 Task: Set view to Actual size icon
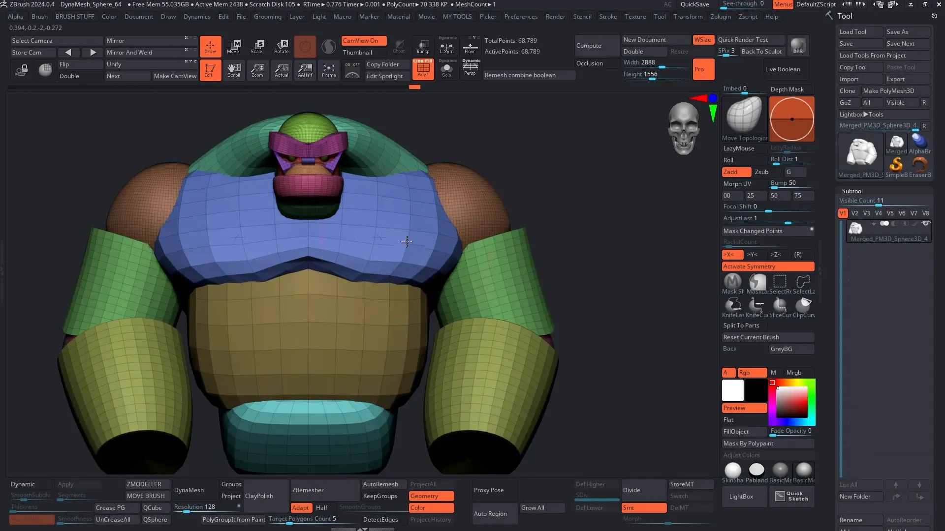point(281,70)
